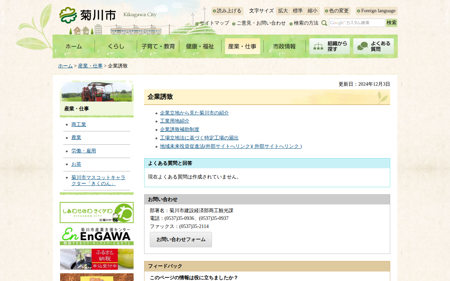450x281 pixels.
Task: Click 更新日：2024年12月3日 text
Action: click(x=364, y=84)
